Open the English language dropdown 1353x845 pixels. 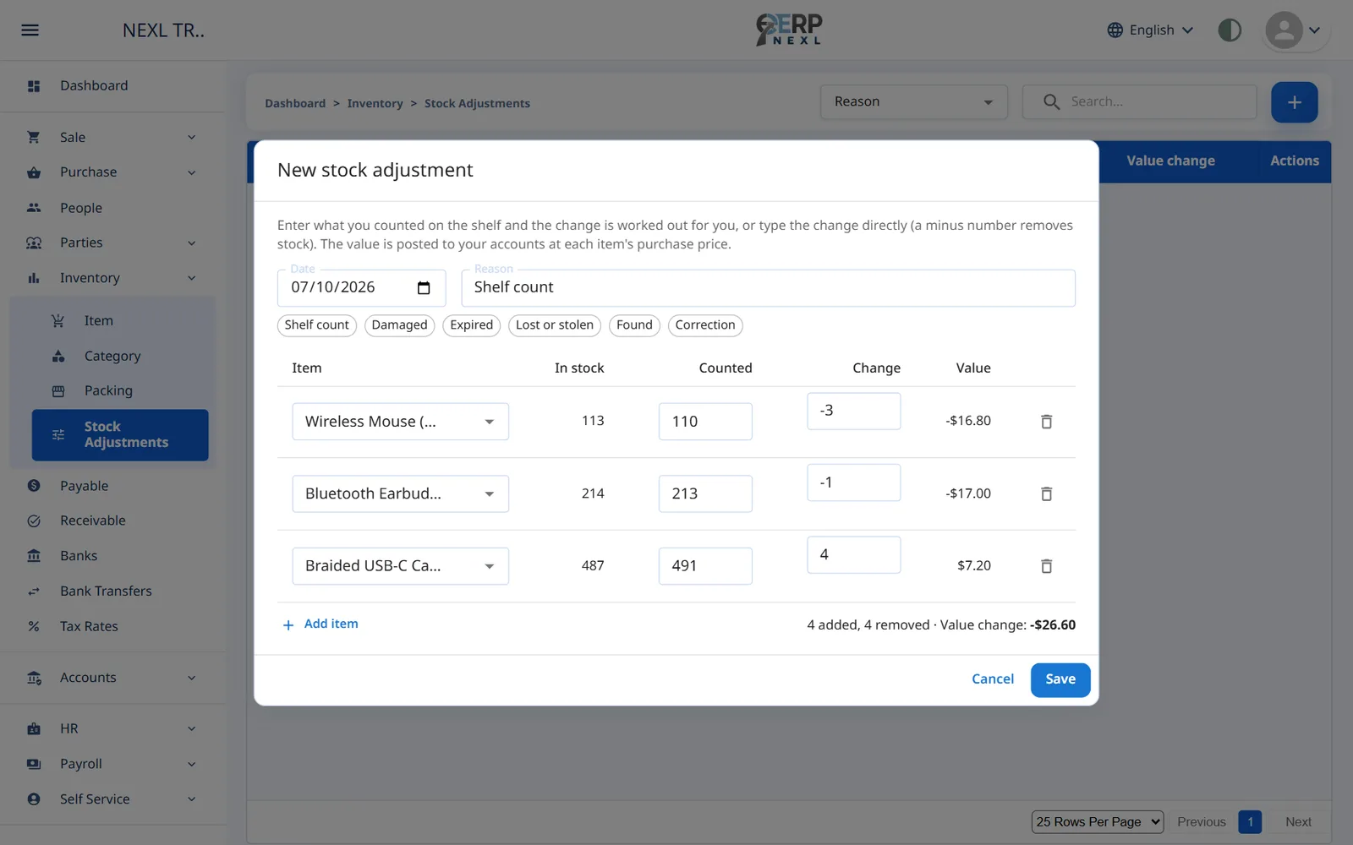tap(1151, 30)
